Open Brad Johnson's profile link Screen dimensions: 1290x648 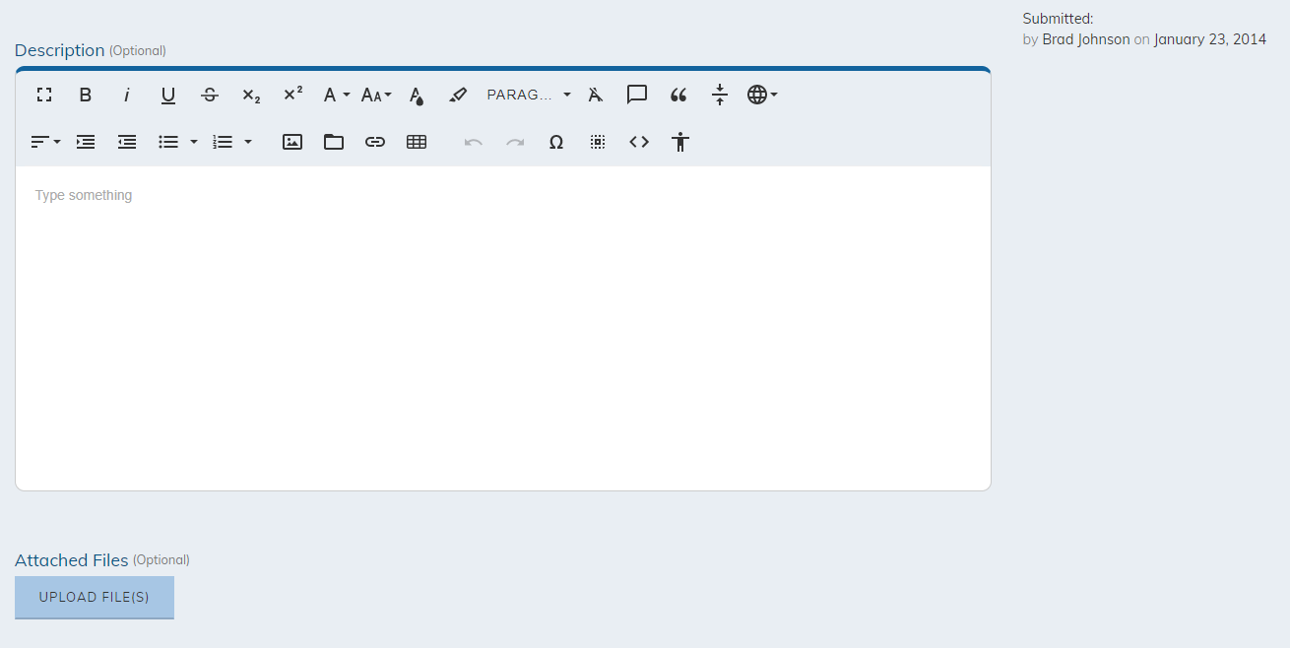click(1086, 39)
